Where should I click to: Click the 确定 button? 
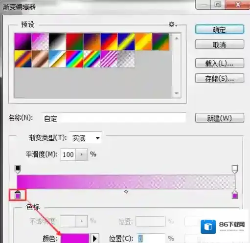click(220, 29)
